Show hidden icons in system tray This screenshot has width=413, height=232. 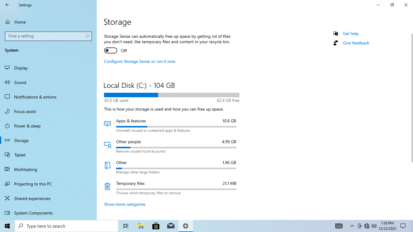point(352,226)
